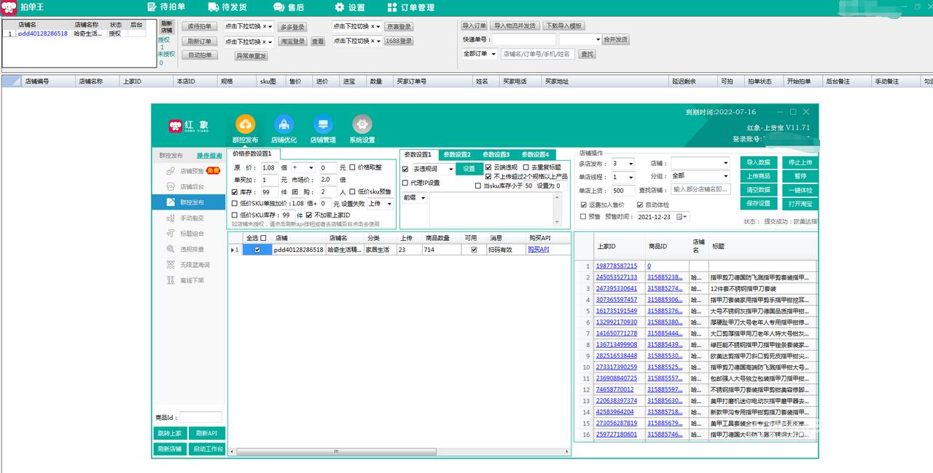Image resolution: width=933 pixels, height=473 pixels.
Task: Switch to 参数设置3 tab
Action: [x=496, y=154]
